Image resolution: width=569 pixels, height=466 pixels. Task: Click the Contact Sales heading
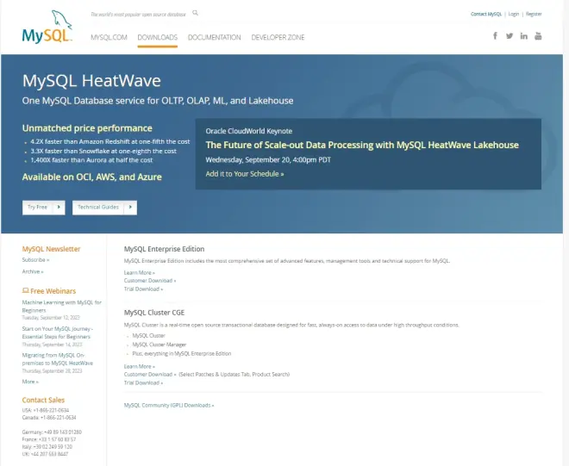[43, 400]
